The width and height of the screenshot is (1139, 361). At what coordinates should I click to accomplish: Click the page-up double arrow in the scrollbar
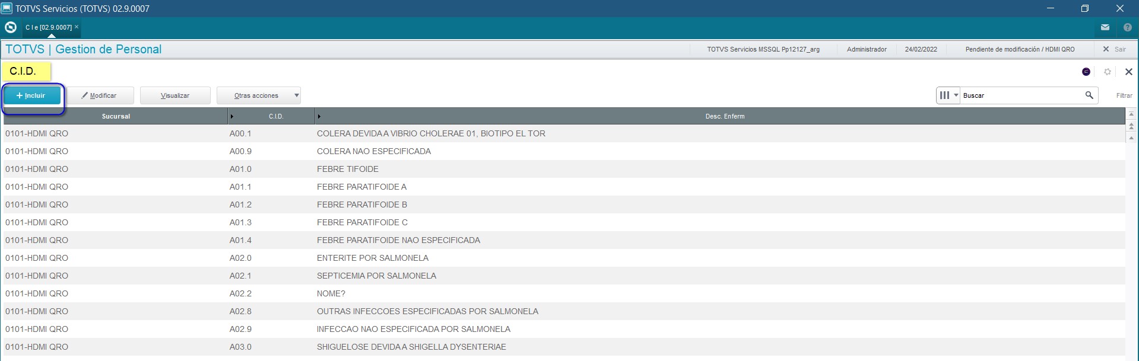tap(1131, 126)
